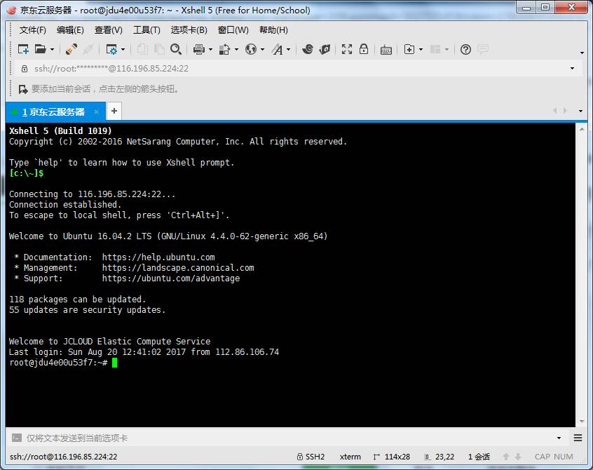Expand the globe encoding dropdown arrow
The width and height of the screenshot is (593, 470).
click(262, 50)
